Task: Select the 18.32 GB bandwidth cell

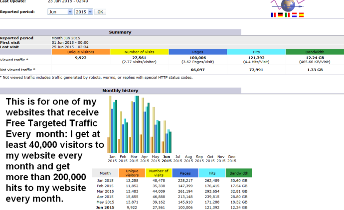Action: point(239,202)
